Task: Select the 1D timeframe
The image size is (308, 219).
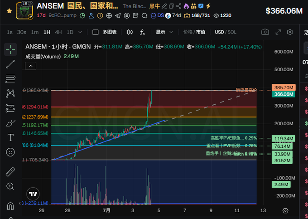Action: pos(70,32)
